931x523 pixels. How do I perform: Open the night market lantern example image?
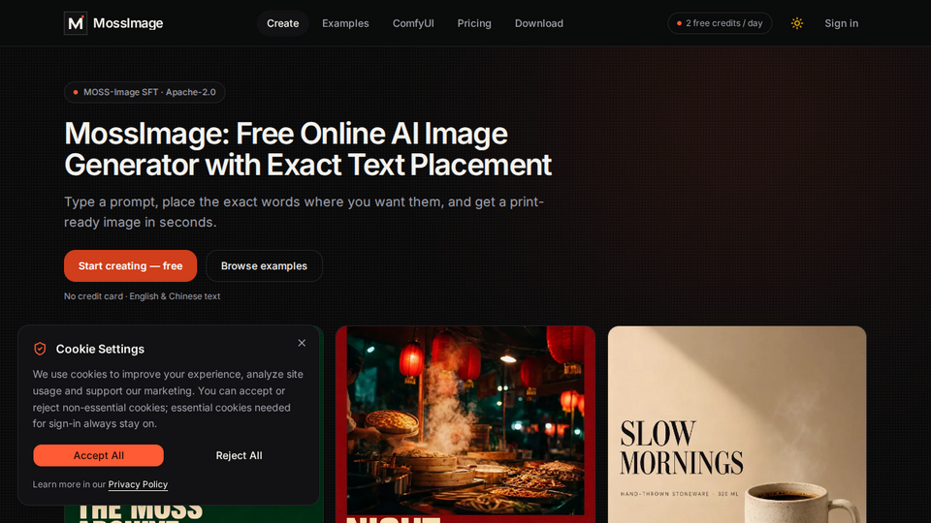[465, 424]
